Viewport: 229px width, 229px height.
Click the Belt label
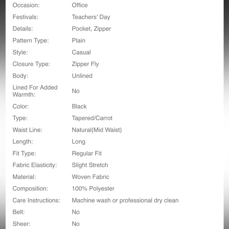click(19, 212)
